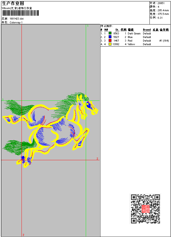The width and height of the screenshot is (171, 237).
Task: Select the Dark Green row stitch count 8563
Action: [116, 34]
